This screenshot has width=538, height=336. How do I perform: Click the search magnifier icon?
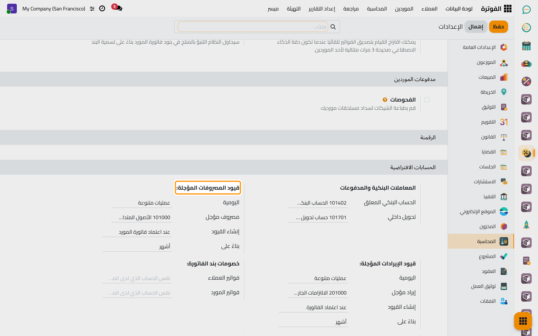click(333, 27)
